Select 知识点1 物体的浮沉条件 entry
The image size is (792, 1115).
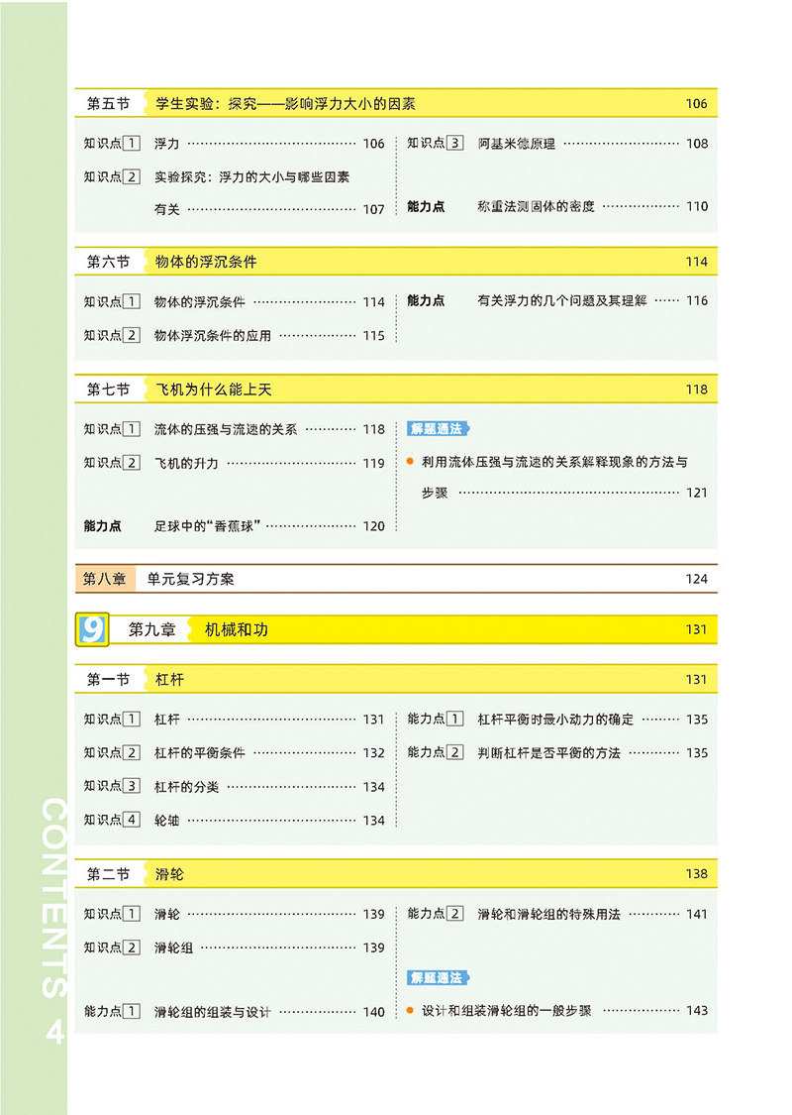[234, 302]
